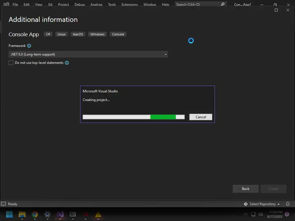Click the status bar output window icon
This screenshot has width=295, height=221.
click(x=3, y=204)
